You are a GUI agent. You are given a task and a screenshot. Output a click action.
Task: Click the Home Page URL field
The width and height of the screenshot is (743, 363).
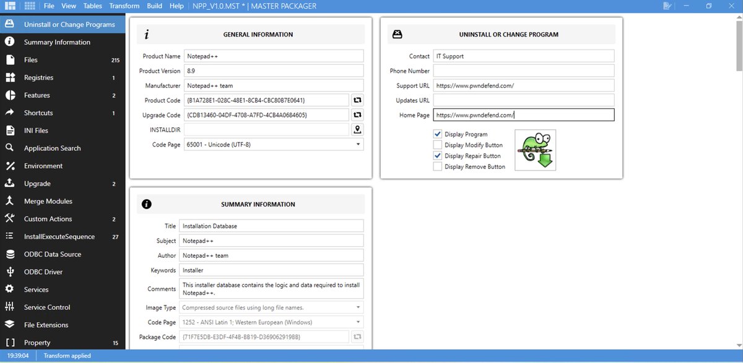pyautogui.click(x=523, y=115)
